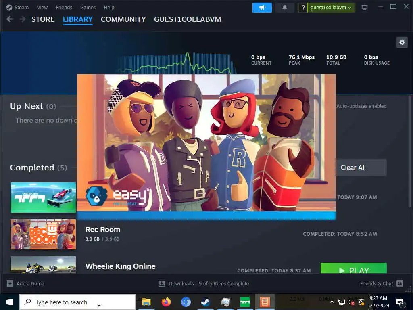Click the 10.9 GB TOTAL stat
The width and height of the screenshot is (413, 310).
(336, 60)
